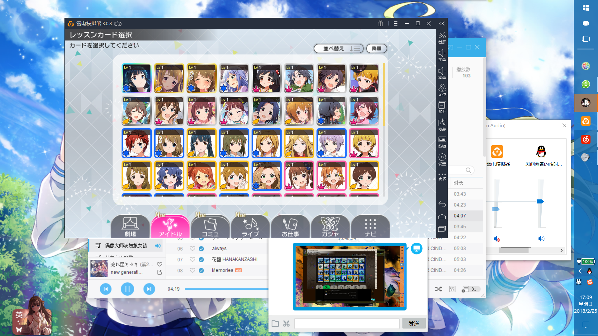Image resolution: width=598 pixels, height=336 pixels.
Task: Select the red-haired idol card
Action: [137, 143]
